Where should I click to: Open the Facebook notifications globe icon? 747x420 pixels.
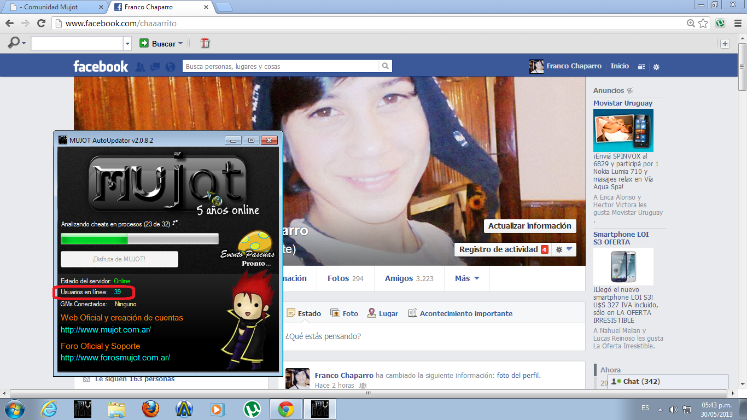170,67
